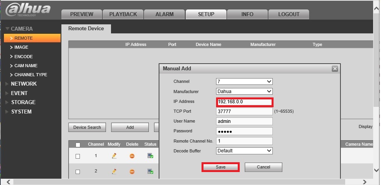
Task: Switch to the PREVIEW tab
Action: click(x=81, y=14)
